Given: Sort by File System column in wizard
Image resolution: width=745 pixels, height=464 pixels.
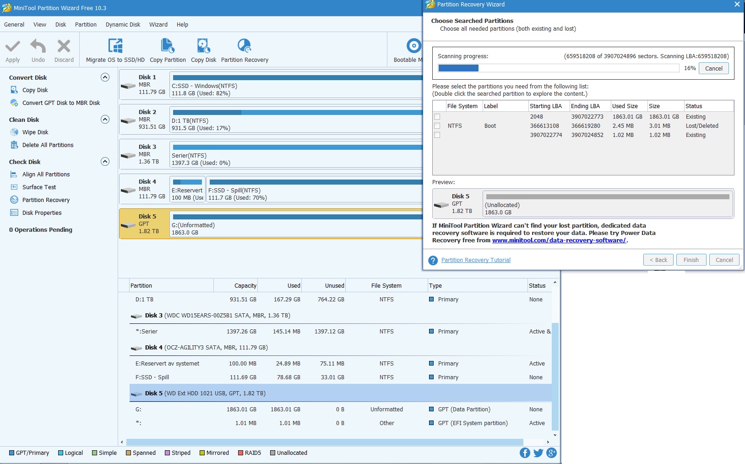Looking at the screenshot, I should 462,106.
